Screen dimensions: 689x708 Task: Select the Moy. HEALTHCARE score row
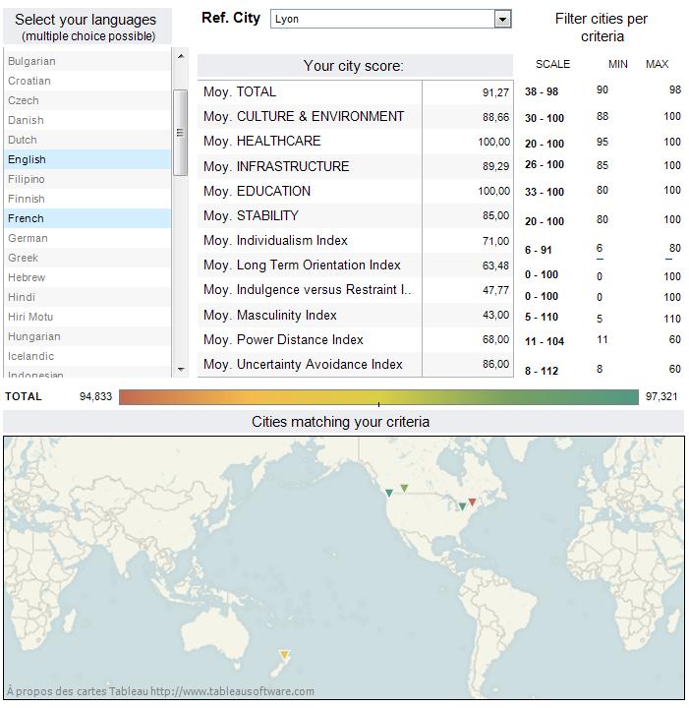355,142
